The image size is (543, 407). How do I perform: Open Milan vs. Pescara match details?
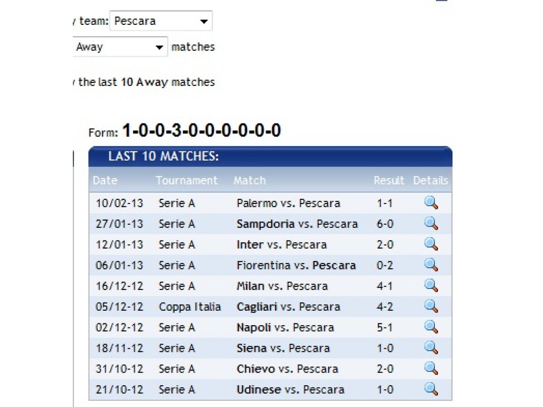(431, 286)
